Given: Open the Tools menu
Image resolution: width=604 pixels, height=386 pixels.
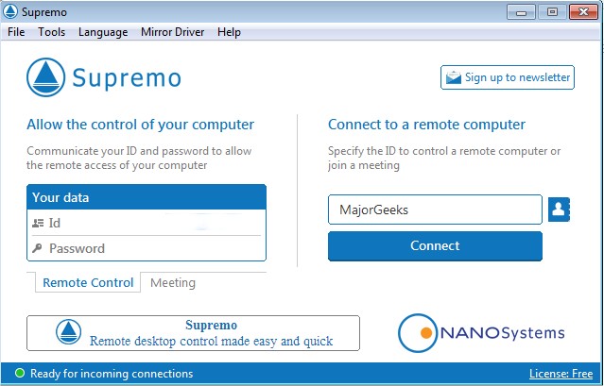Looking at the screenshot, I should coord(51,32).
